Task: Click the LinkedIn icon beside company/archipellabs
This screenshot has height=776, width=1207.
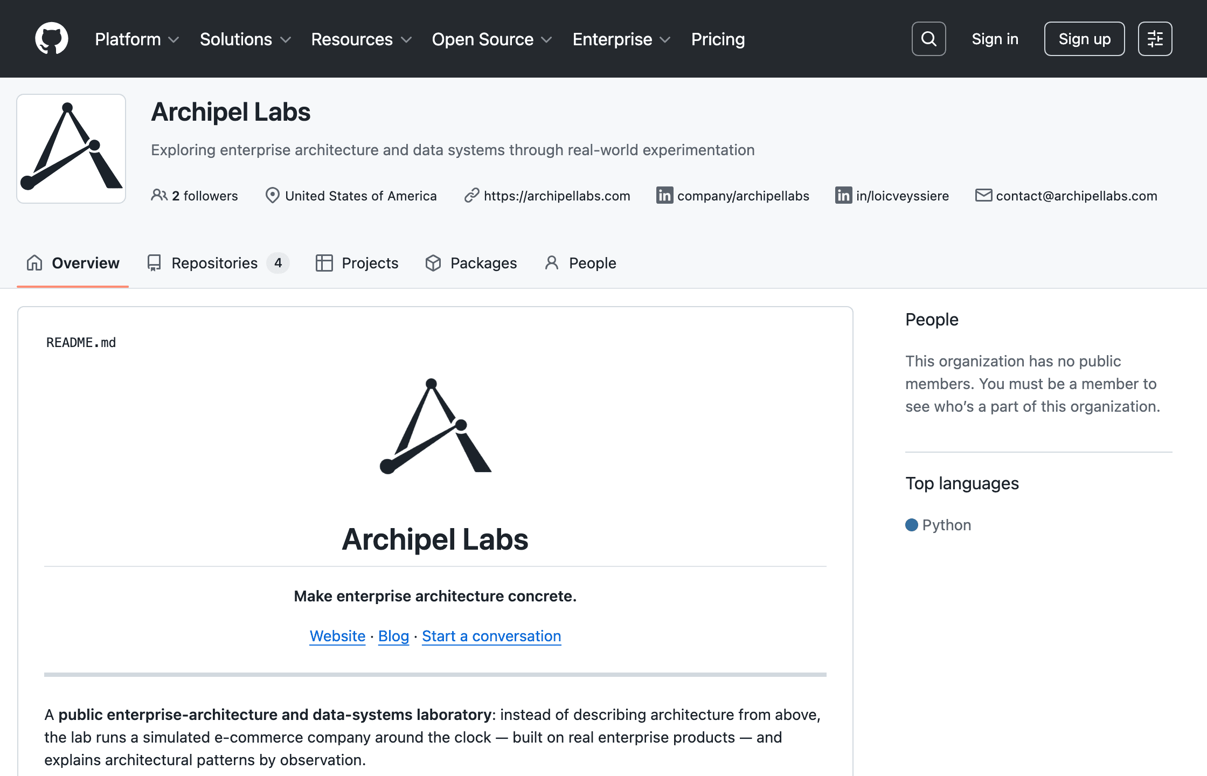Action: pyautogui.click(x=664, y=195)
